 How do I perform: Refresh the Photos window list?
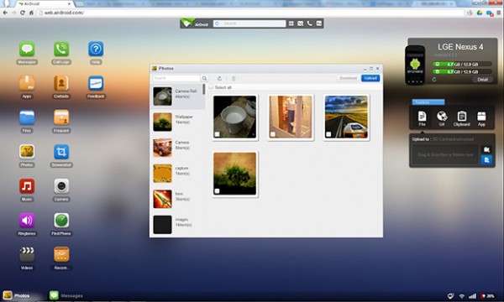point(219,78)
